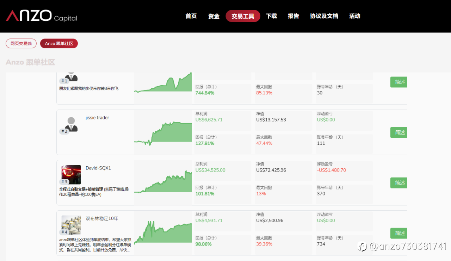Select return value 127.81%
This screenshot has height=261, width=451.
(205, 143)
